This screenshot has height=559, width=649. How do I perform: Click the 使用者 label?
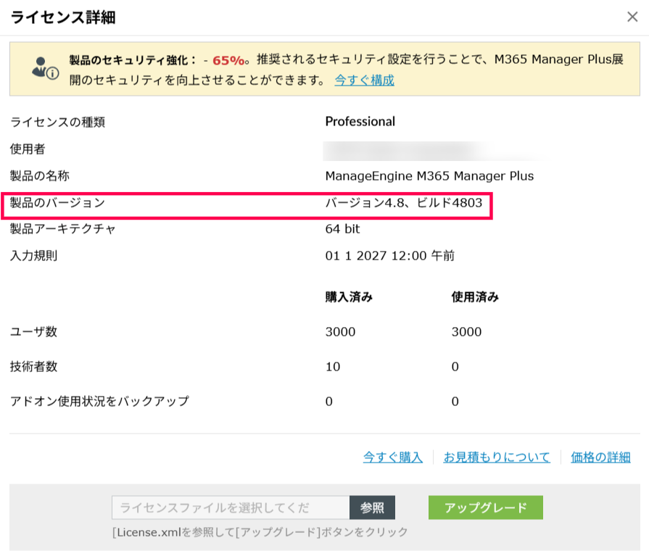pyautogui.click(x=28, y=149)
